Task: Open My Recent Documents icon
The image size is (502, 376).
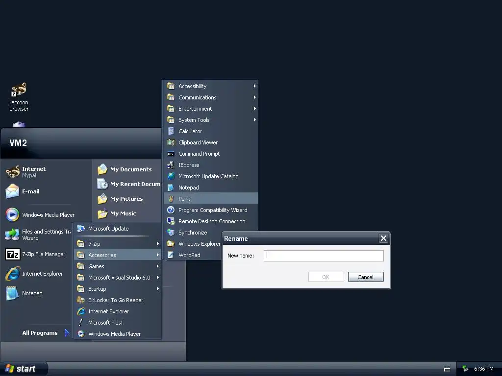Action: 102,184
